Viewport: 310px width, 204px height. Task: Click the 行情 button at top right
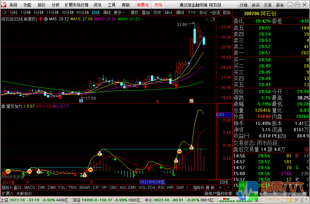pos(243,5)
